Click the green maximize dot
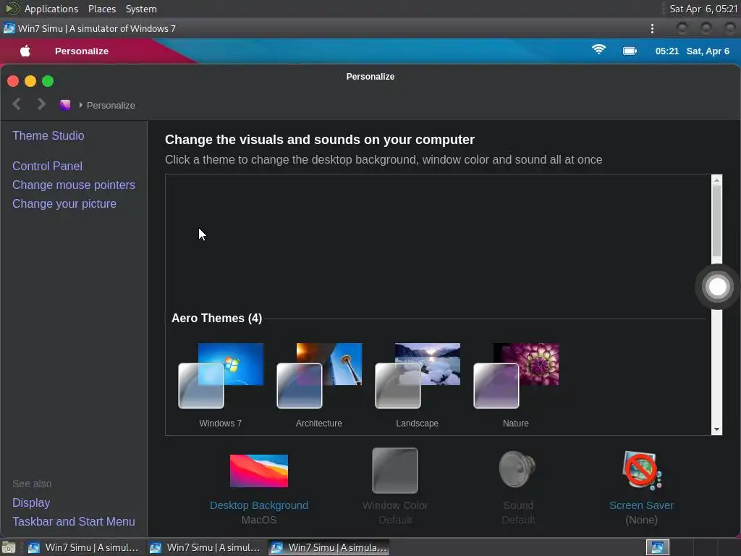Viewport: 741px width, 556px height. click(x=48, y=81)
